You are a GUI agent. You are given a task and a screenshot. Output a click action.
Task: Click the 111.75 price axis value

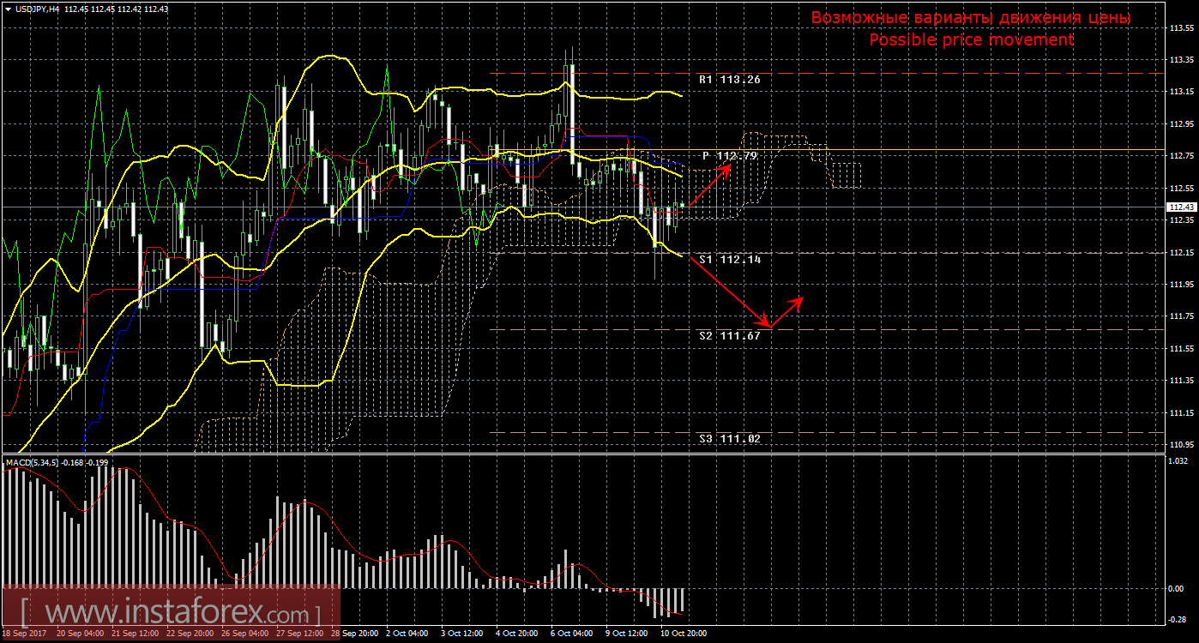point(1181,316)
